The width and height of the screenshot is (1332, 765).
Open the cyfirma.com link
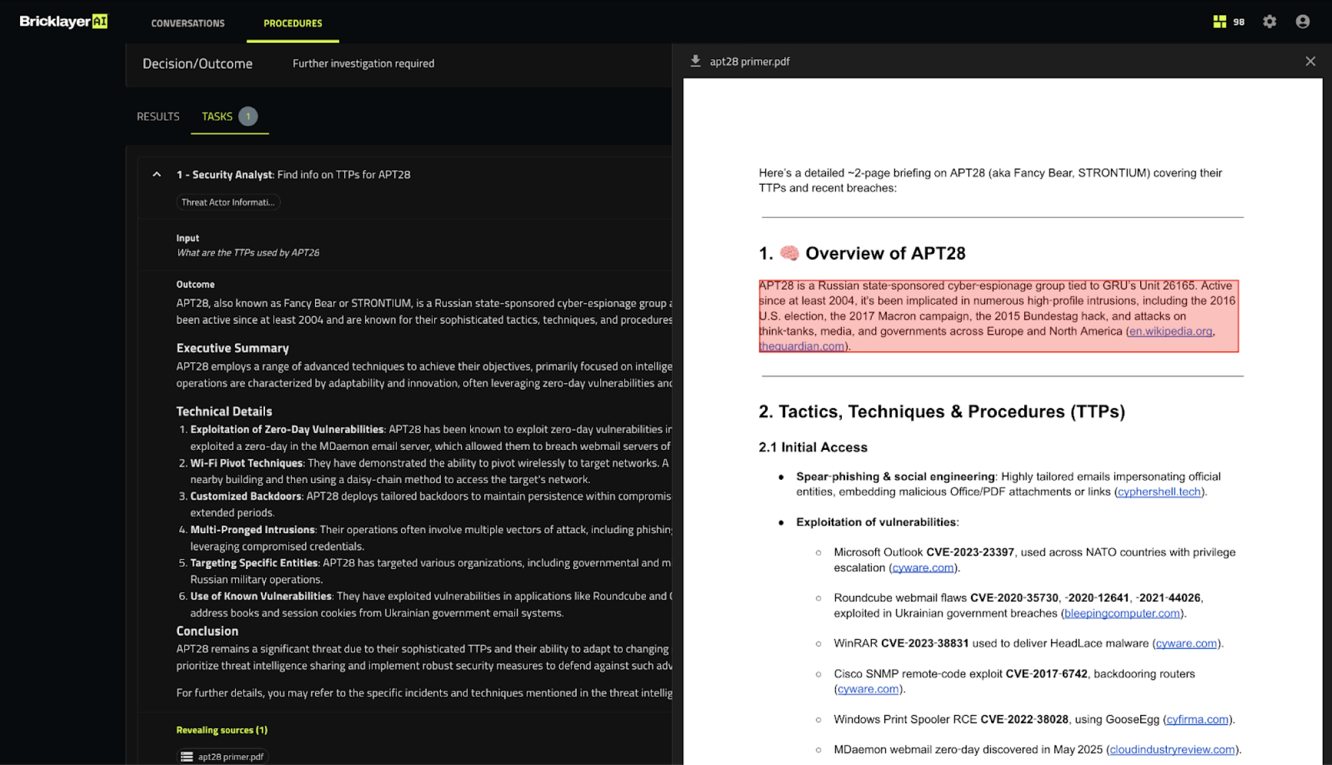1197,719
